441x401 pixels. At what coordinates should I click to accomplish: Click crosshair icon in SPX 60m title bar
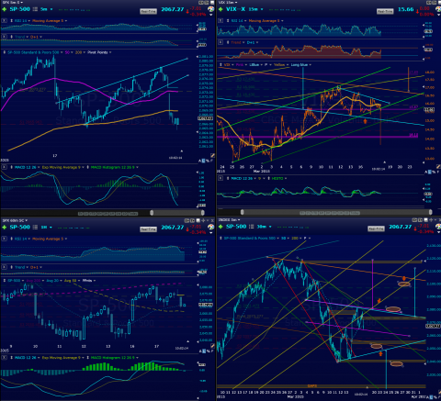point(203,220)
